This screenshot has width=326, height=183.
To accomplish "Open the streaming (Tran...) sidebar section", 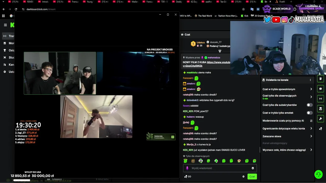I will click(8, 36).
